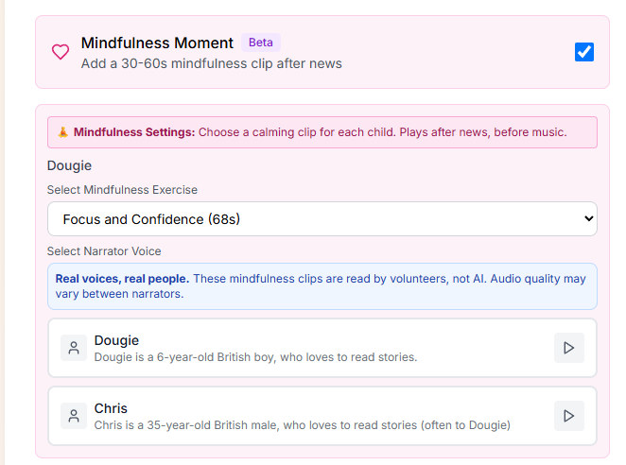Screen dimensions: 626x465
Task: Click the Select Narrator Voice label
Action: click(104, 251)
